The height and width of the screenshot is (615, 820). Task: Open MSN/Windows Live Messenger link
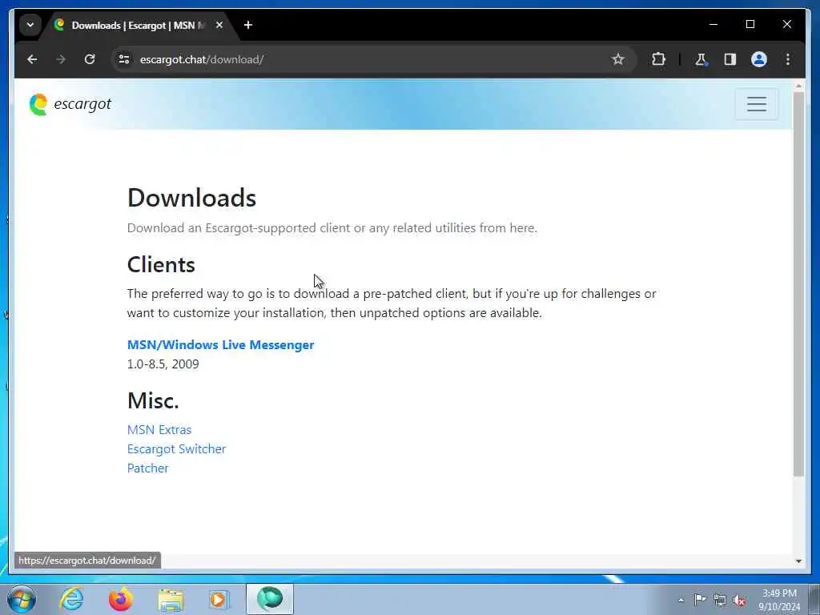pyautogui.click(x=221, y=344)
